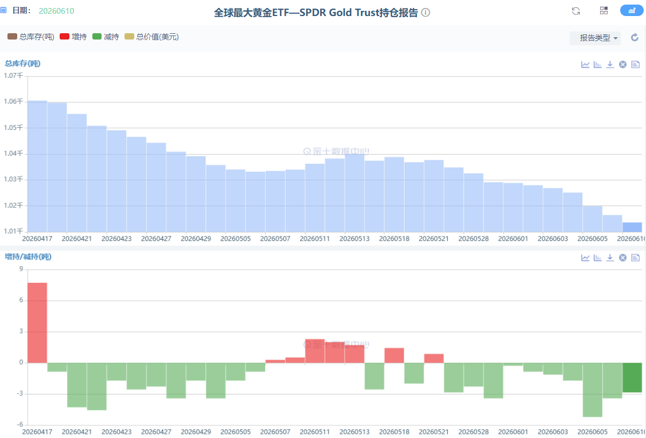646x438 pixels.
Task: Click the reload icon beside 报告类型
Action: coord(635,37)
